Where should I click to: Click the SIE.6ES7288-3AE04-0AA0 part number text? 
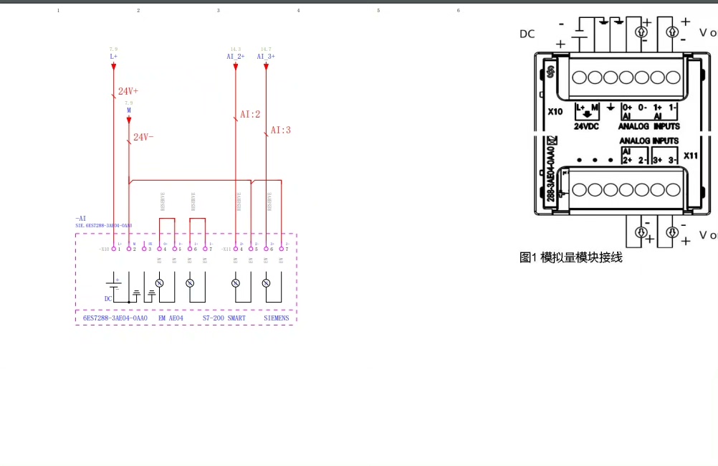click(x=104, y=225)
